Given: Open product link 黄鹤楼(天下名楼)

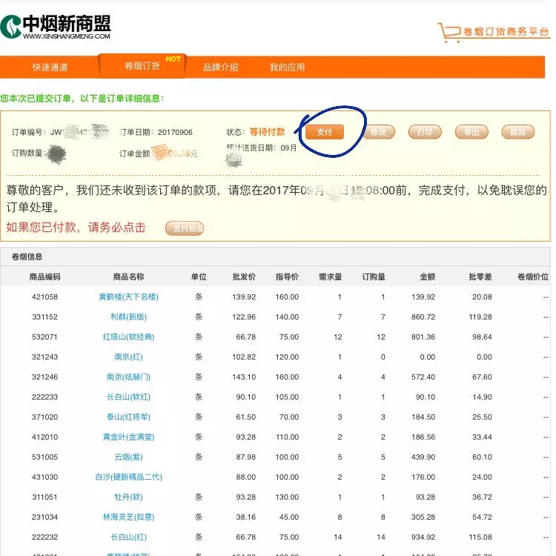Looking at the screenshot, I should (128, 297).
